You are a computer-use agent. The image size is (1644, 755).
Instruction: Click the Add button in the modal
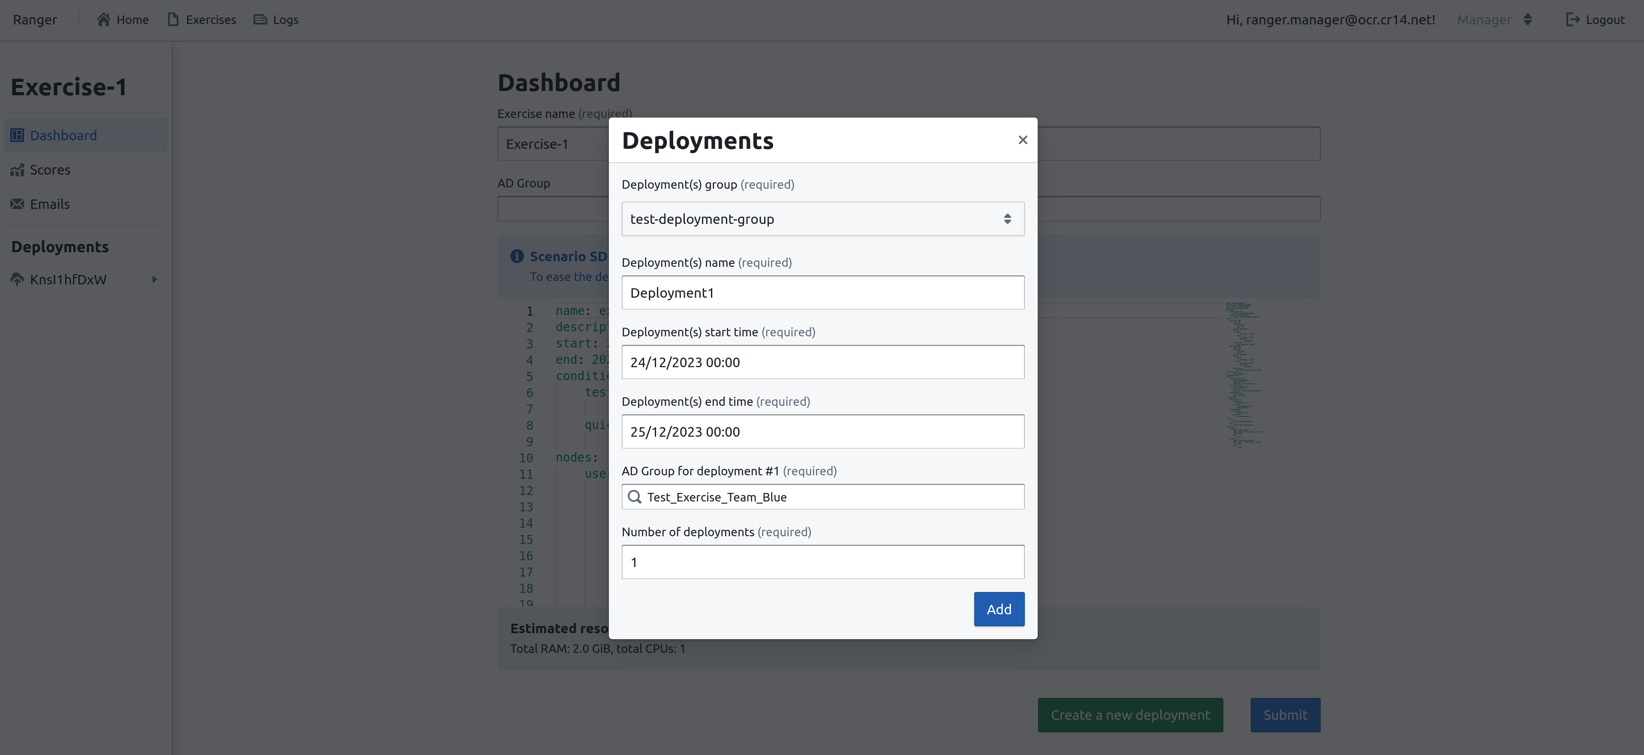[x=999, y=609]
